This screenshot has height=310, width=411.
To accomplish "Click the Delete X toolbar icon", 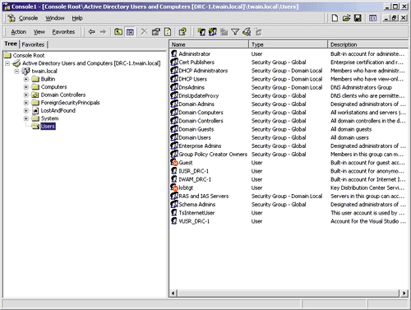I will point(144,32).
